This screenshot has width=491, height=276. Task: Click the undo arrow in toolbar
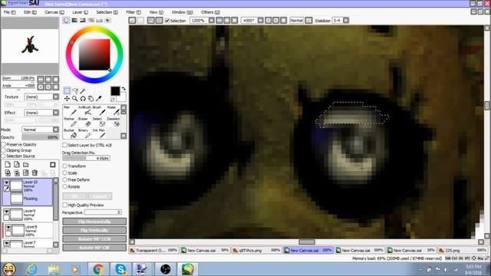[x=132, y=21]
